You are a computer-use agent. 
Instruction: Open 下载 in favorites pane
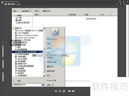[20, 18]
